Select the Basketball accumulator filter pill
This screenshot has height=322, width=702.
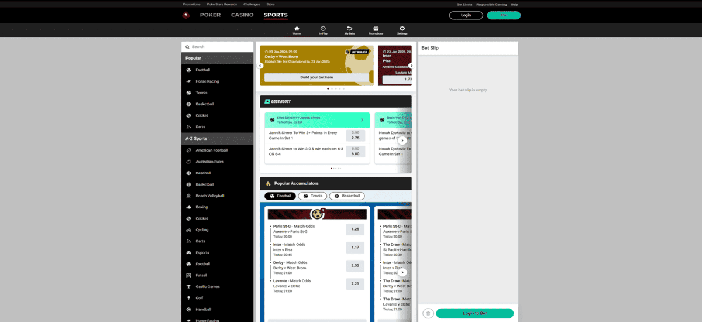click(x=347, y=196)
